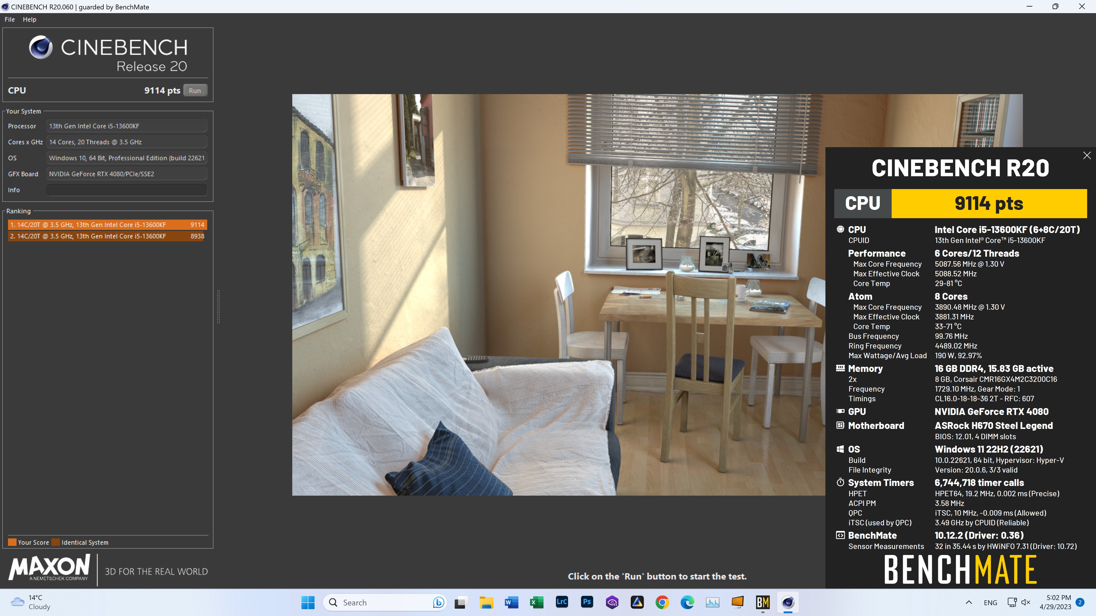Launch Microsoft Excel from taskbar
The width and height of the screenshot is (1096, 616).
(x=536, y=602)
